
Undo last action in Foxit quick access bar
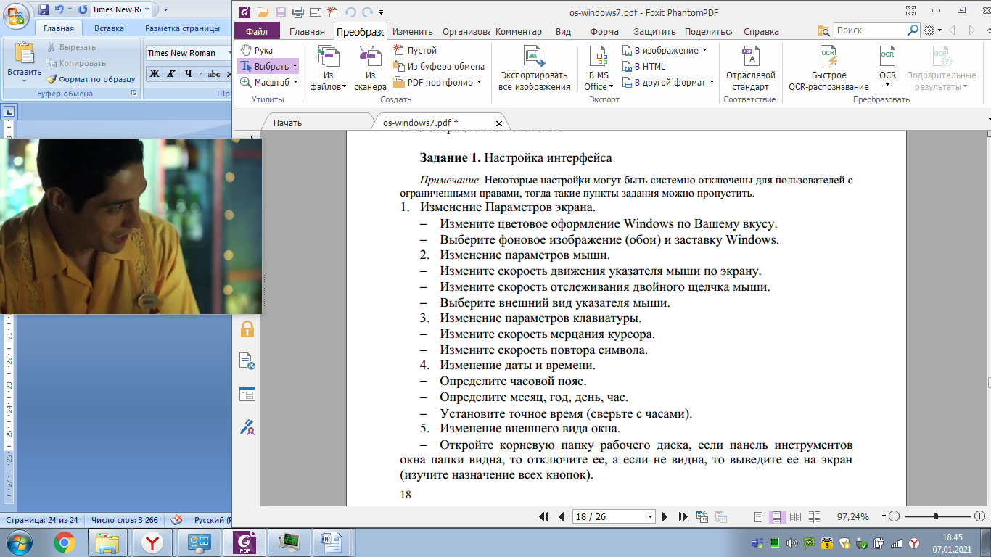coord(350,12)
